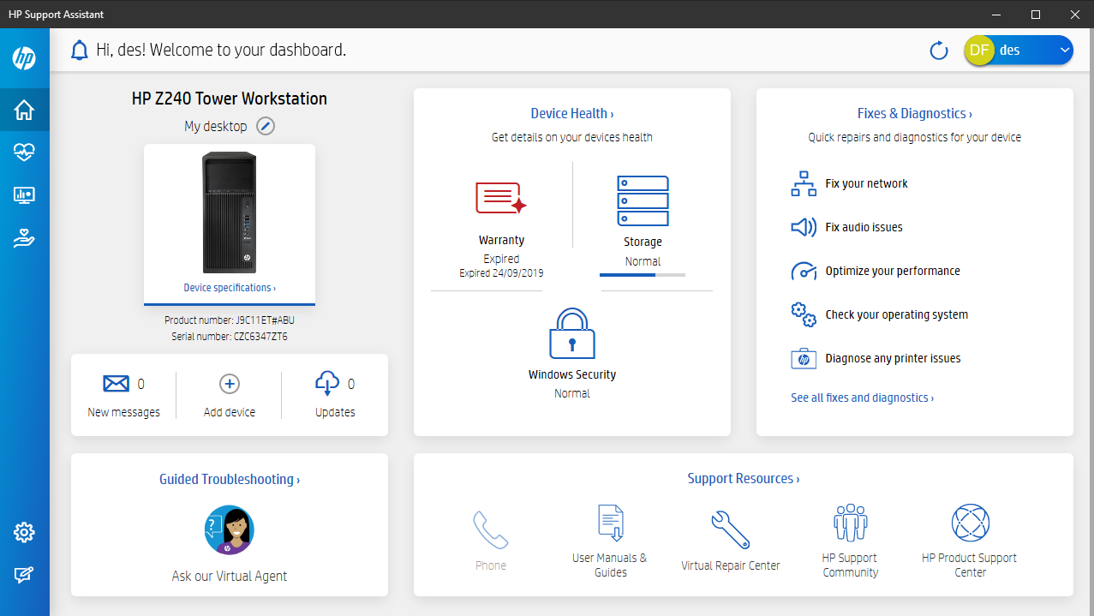Click Product number J9C11ET#ABU text
1094x616 pixels.
230,320
